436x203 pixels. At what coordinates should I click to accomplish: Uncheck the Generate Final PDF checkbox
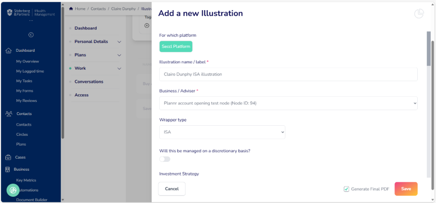347,189
